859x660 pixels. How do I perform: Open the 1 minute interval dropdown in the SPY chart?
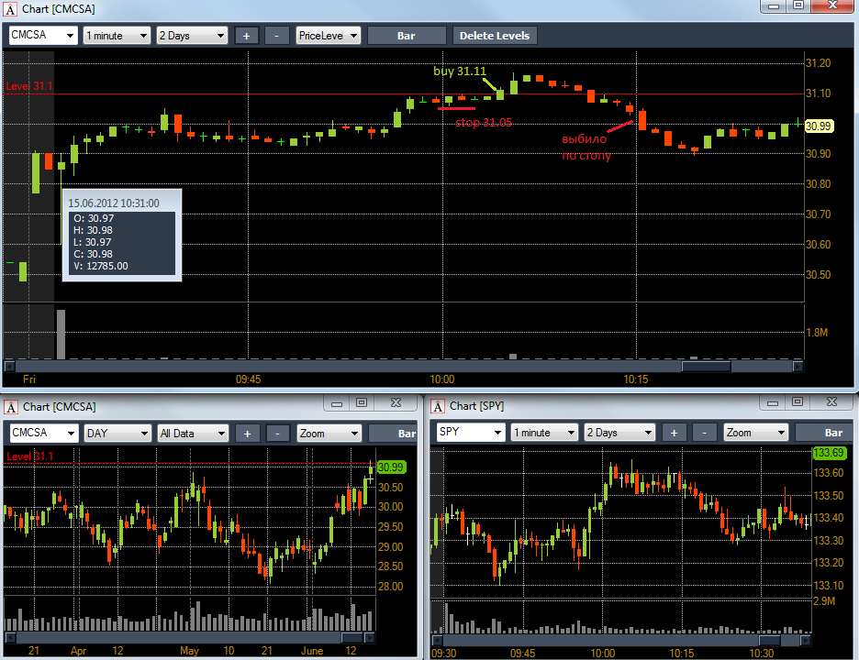pos(544,433)
